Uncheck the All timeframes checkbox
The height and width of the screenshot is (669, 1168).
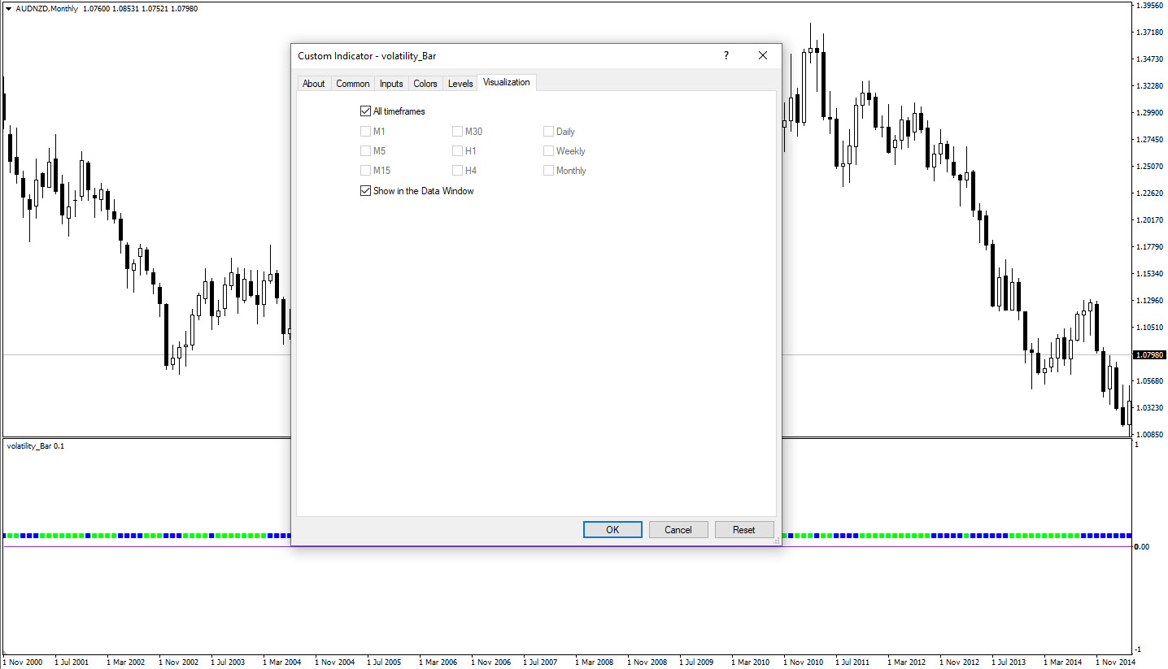(x=365, y=111)
